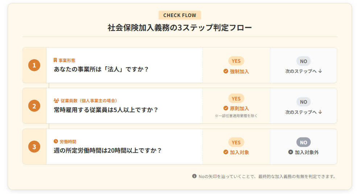Click the check icon next to 加入対象
This screenshot has height=194, width=359.
[x=226, y=152]
